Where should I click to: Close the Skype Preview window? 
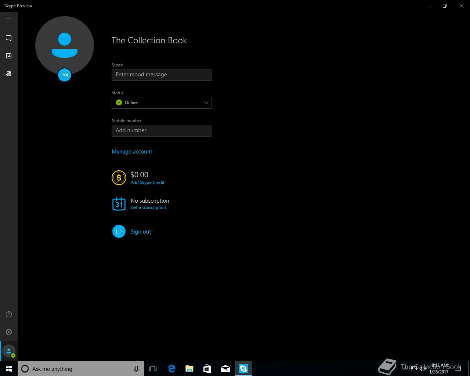[462, 6]
